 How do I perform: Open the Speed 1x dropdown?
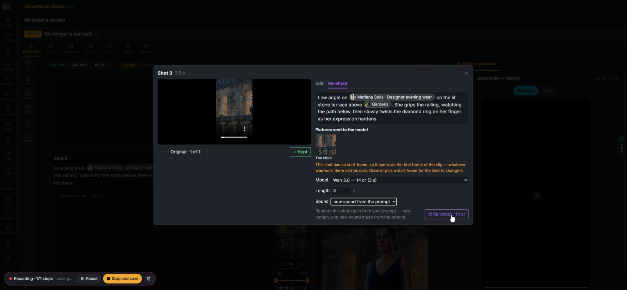[x=299, y=288]
